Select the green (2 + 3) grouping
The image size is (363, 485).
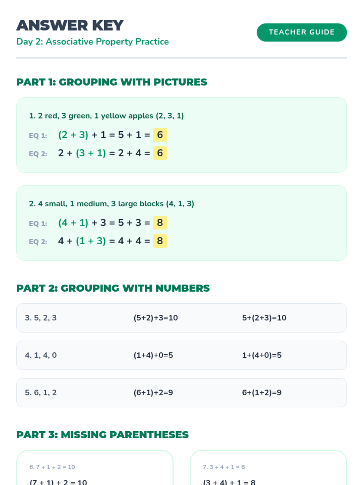click(x=73, y=135)
